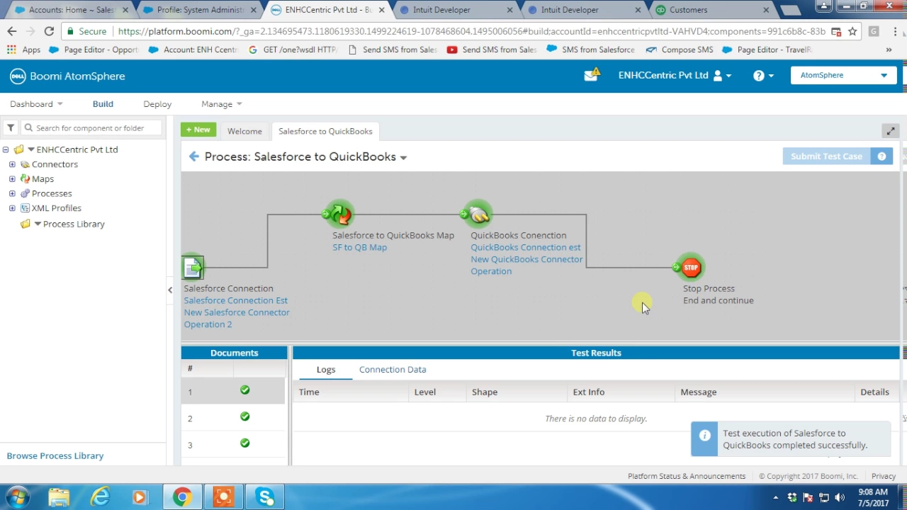Click the expand canvas fullscreen icon
The image size is (907, 510).
coord(891,131)
